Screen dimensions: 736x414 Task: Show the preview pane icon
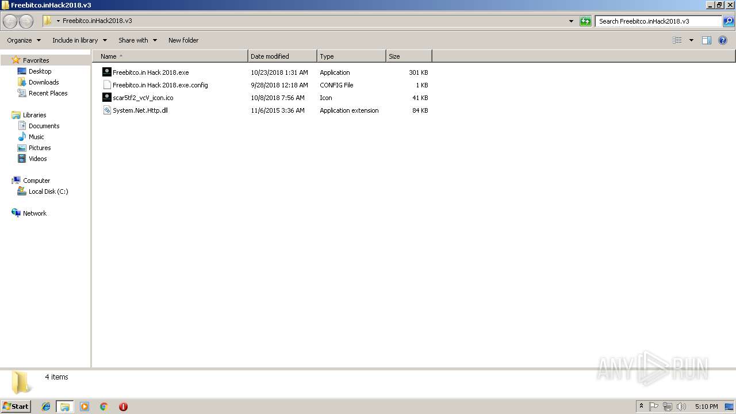click(x=707, y=40)
